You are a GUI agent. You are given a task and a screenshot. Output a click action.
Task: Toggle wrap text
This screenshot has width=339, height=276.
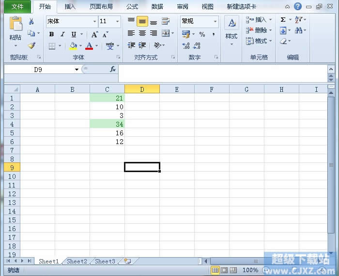pyautogui.click(x=166, y=21)
